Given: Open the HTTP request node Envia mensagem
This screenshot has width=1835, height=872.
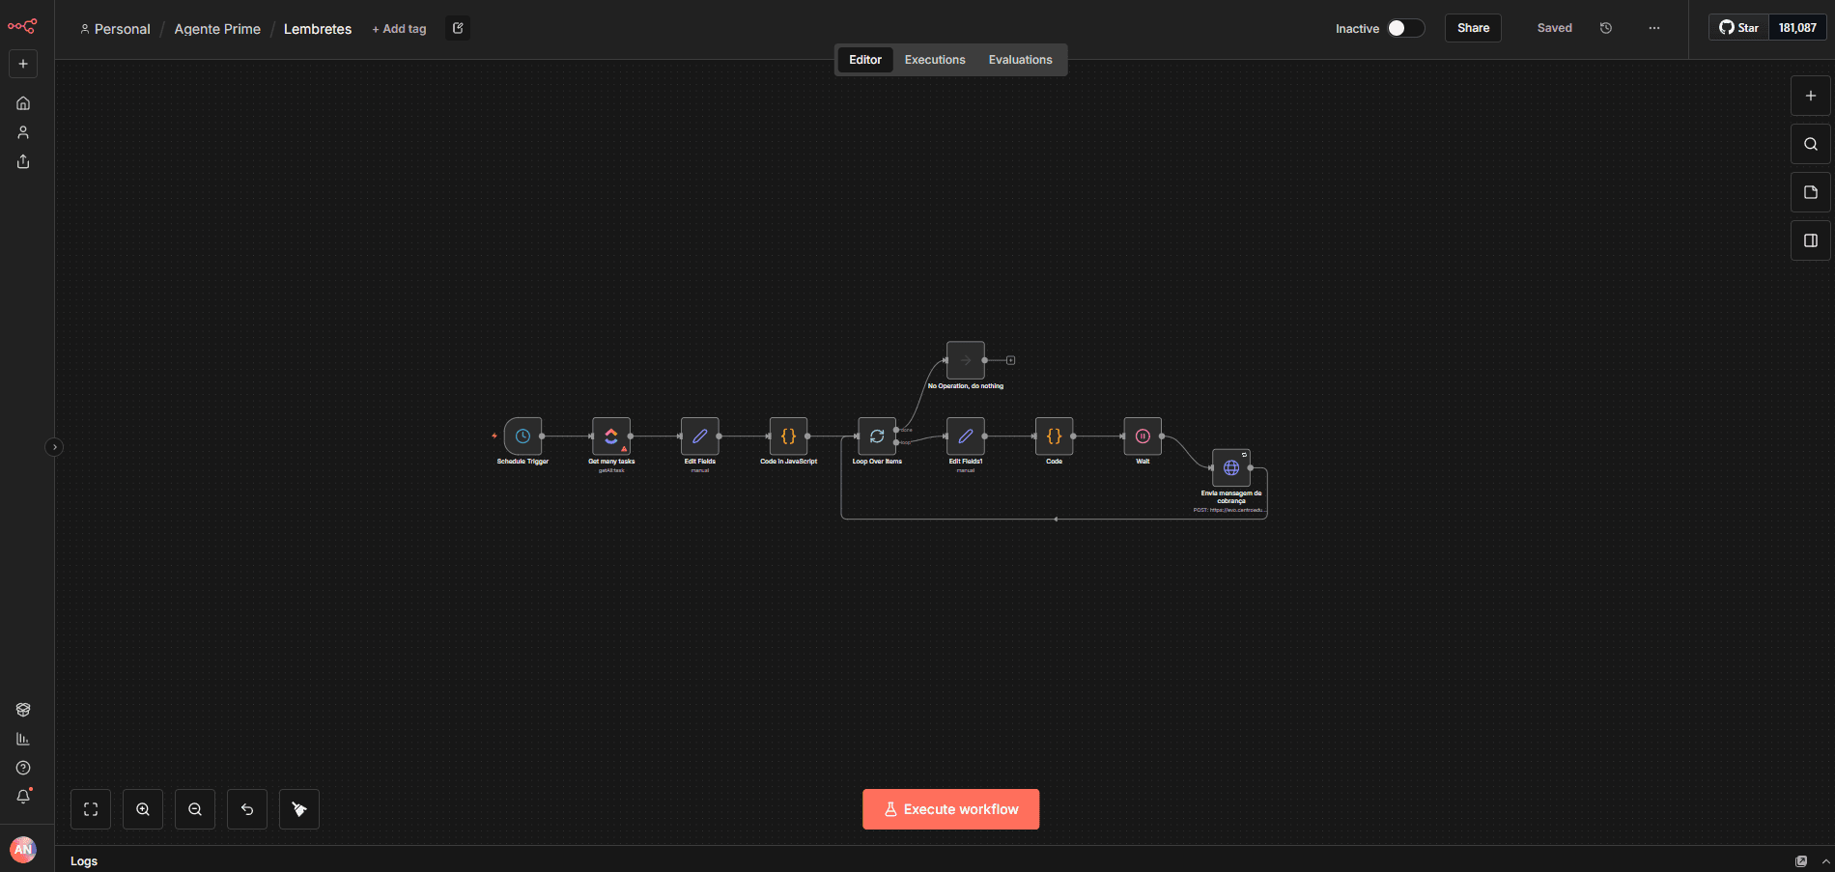Looking at the screenshot, I should click(x=1230, y=468).
